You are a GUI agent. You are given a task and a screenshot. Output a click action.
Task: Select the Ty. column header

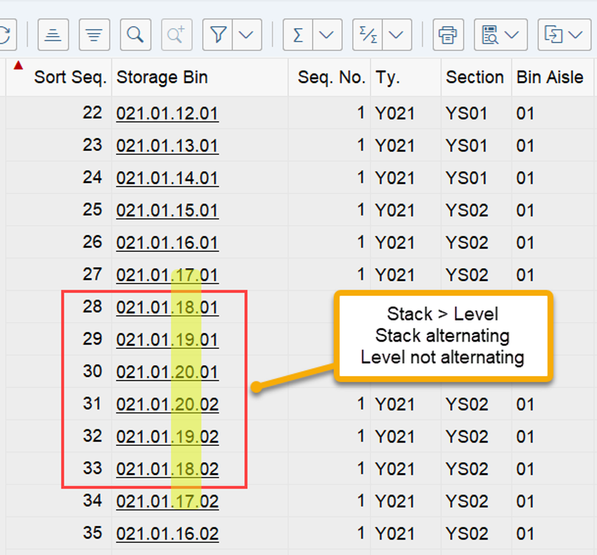click(406, 77)
